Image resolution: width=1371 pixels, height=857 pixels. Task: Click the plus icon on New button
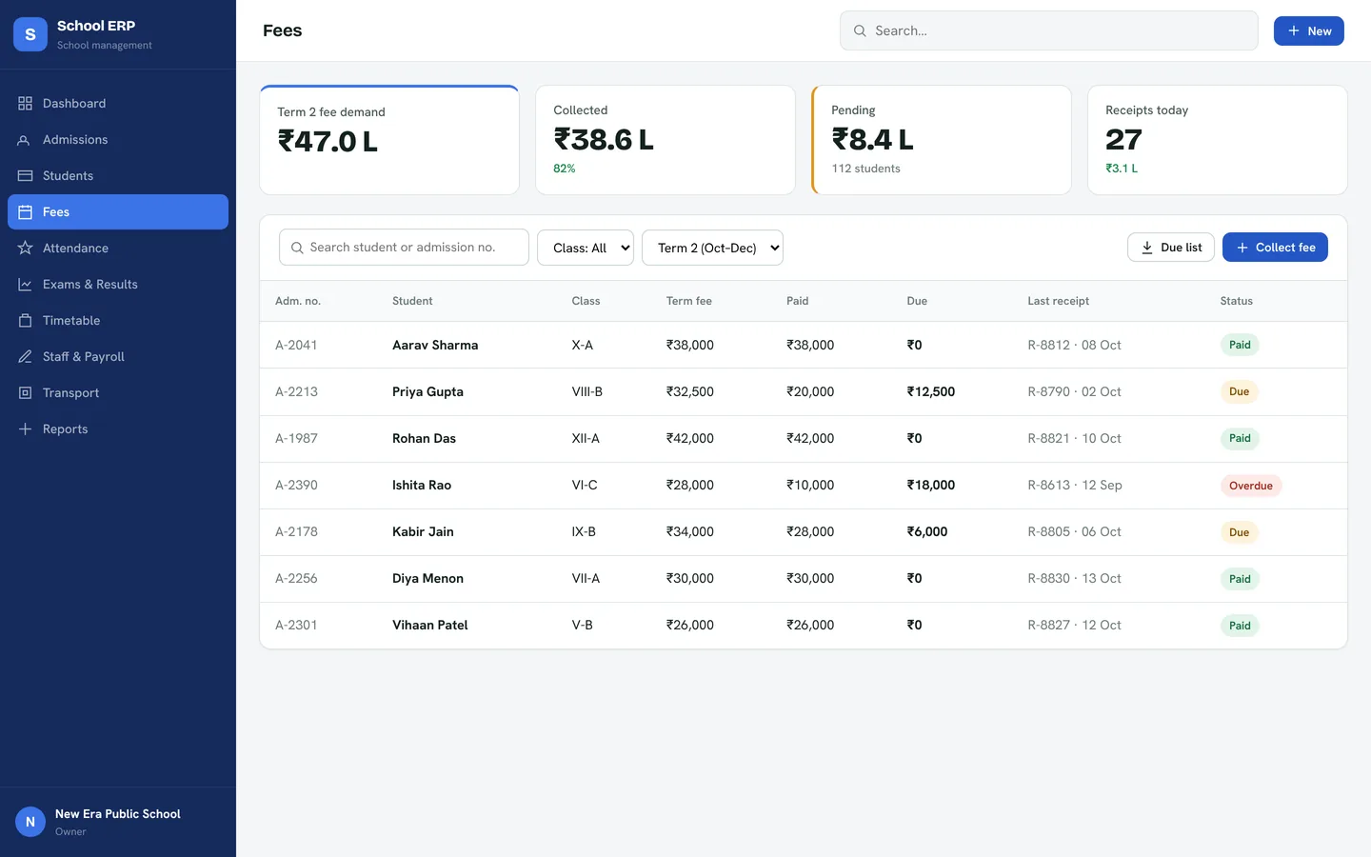pos(1294,31)
